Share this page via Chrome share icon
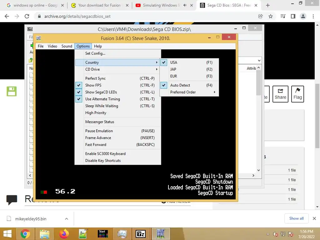This screenshot has width=320, height=240. [260, 16]
